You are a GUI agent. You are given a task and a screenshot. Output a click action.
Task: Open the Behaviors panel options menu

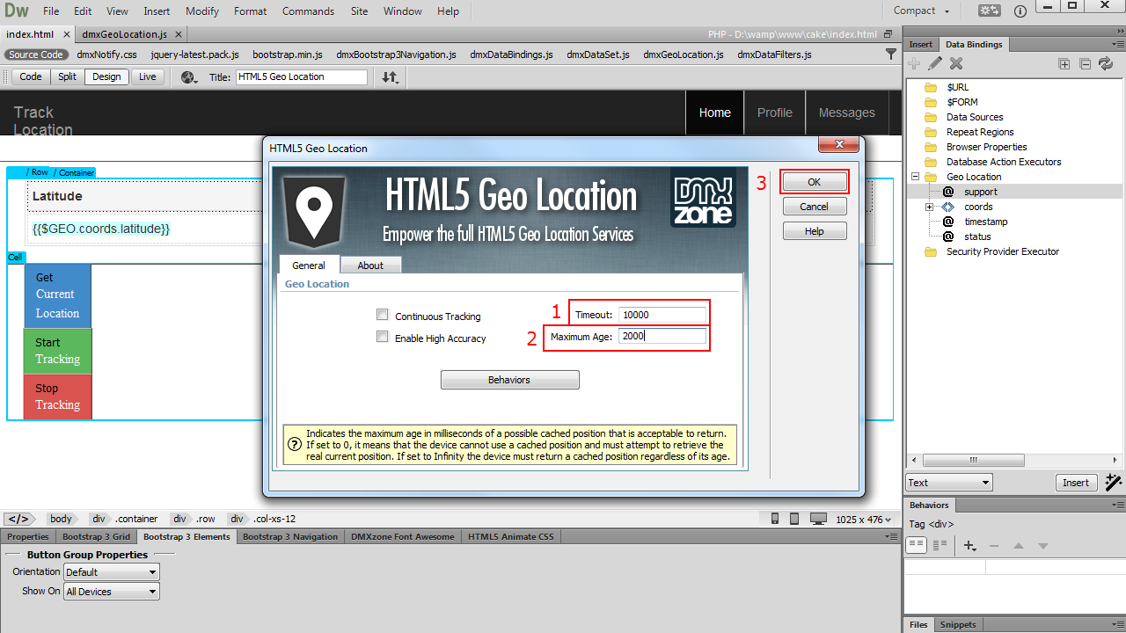1117,506
